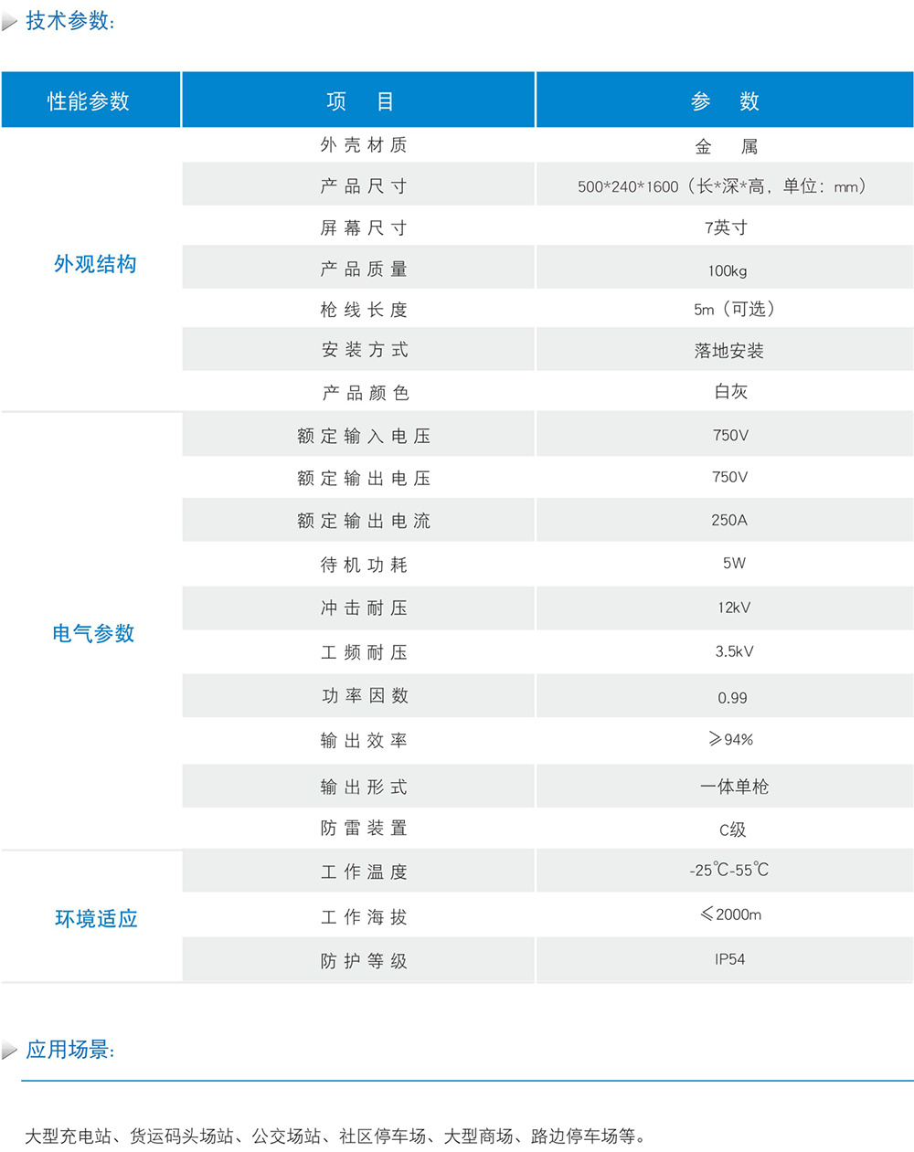Select the 项目 column header
The height and width of the screenshot is (1152, 914).
click(x=359, y=101)
